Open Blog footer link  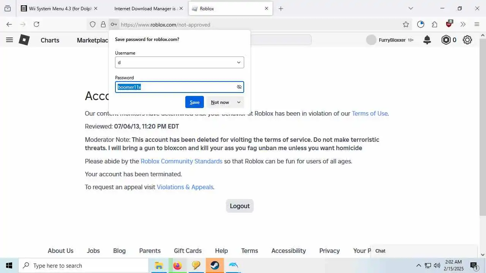tap(119, 251)
